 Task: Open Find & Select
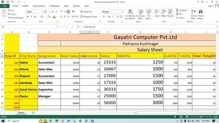click(x=201, y=14)
